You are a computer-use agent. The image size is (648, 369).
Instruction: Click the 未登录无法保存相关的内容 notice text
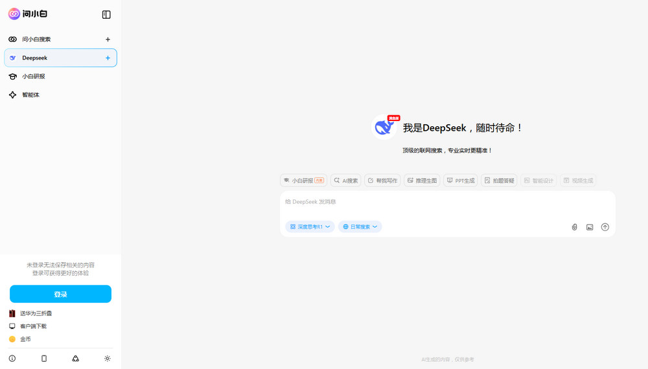pyautogui.click(x=61, y=265)
